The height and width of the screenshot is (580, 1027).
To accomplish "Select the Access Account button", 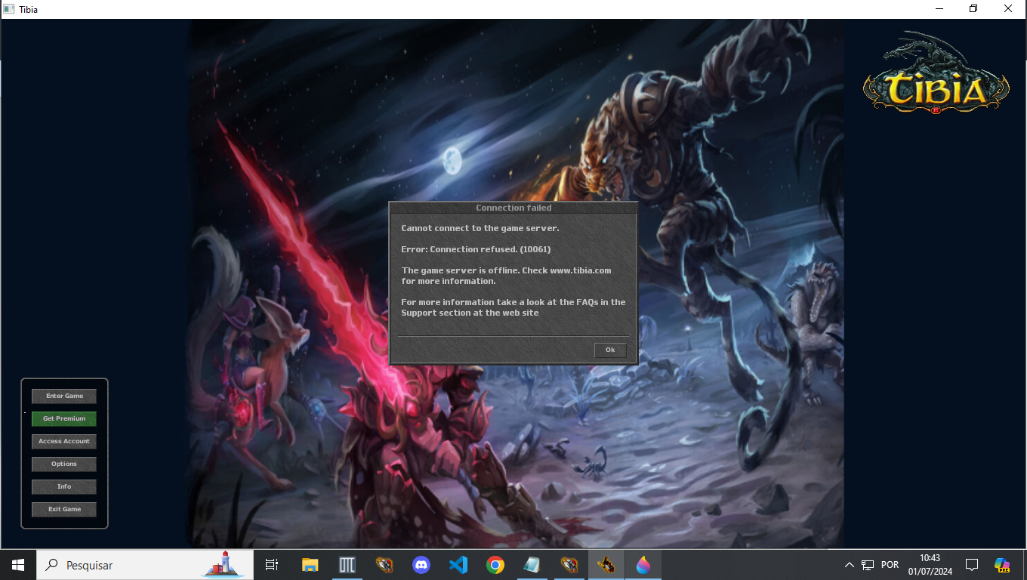I will click(64, 441).
